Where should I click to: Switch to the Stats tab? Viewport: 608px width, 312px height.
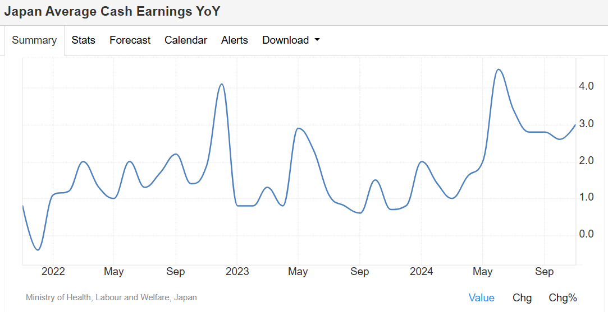tap(83, 40)
